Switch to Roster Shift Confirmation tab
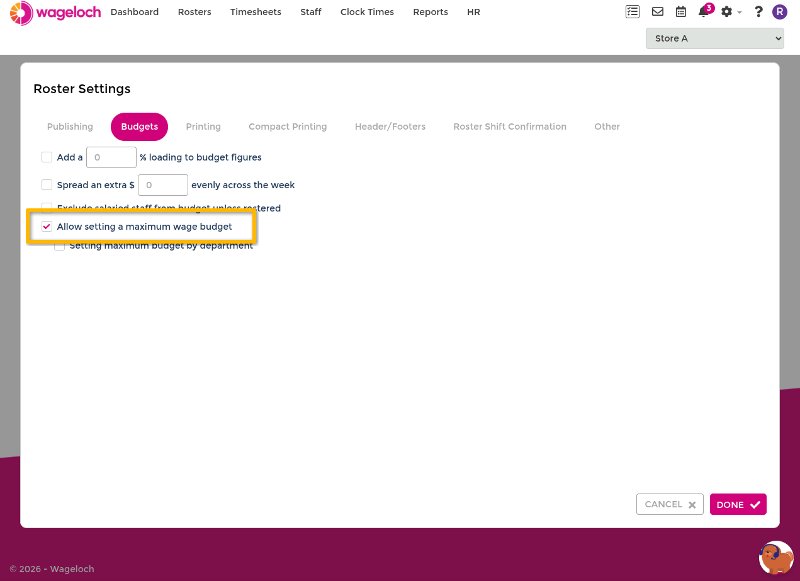The height and width of the screenshot is (581, 800). click(510, 127)
